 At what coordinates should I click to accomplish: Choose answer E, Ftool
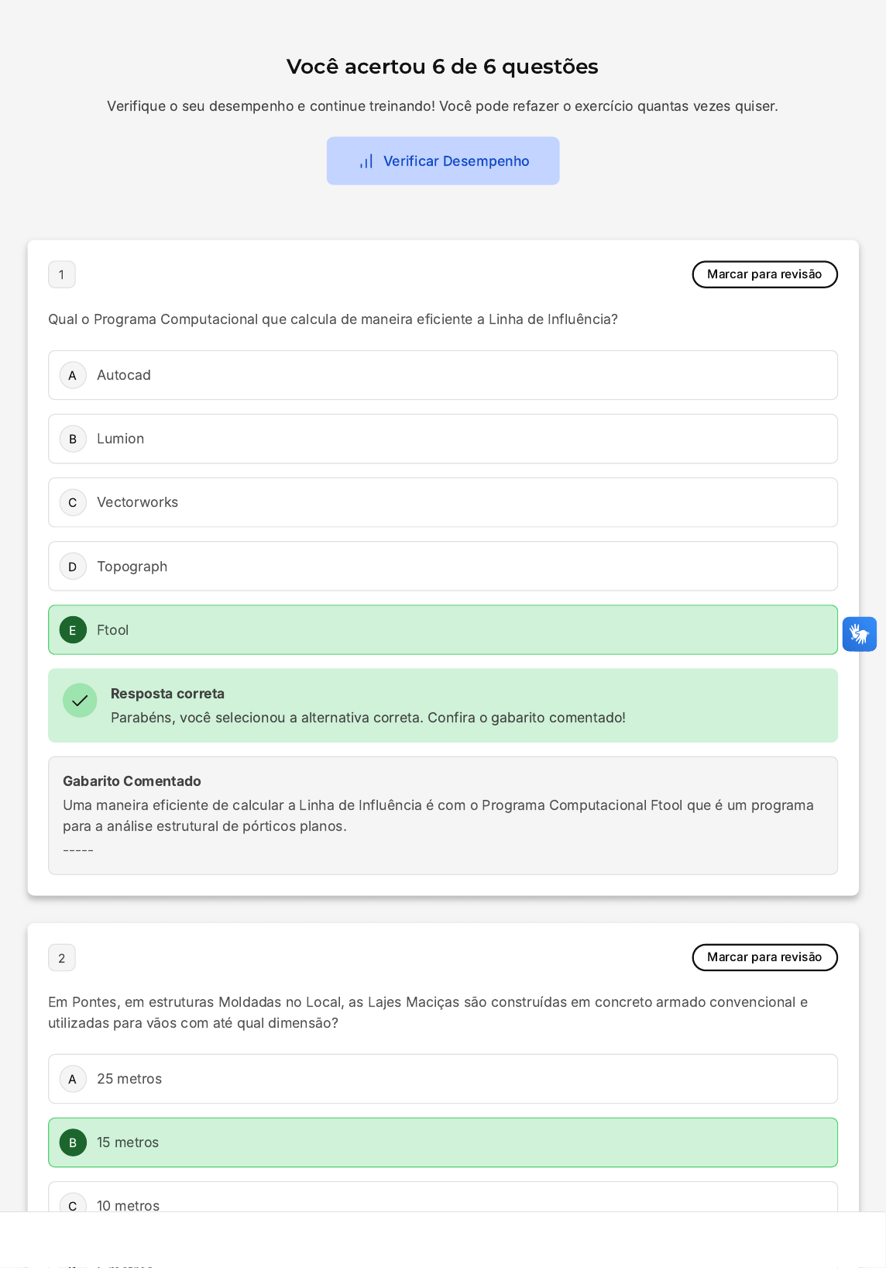(442, 629)
